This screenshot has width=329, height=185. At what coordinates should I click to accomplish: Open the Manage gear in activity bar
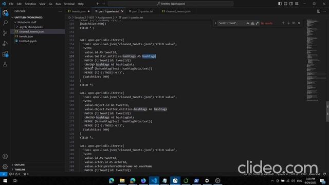click(x=5, y=166)
